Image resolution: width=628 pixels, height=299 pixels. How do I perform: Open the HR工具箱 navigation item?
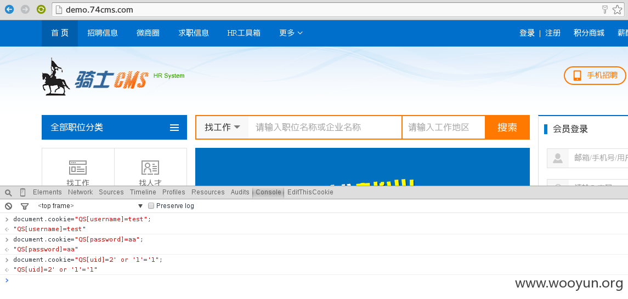coord(244,33)
